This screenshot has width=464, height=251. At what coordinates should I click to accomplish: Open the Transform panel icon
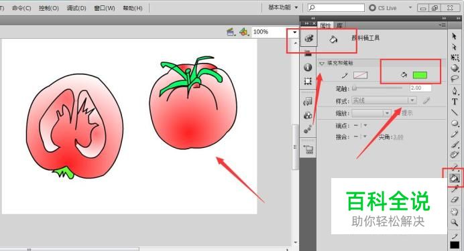pyautogui.click(x=308, y=81)
